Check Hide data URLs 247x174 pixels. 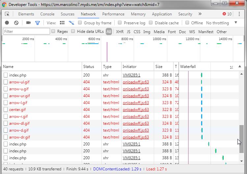pyautogui.click(x=73, y=31)
